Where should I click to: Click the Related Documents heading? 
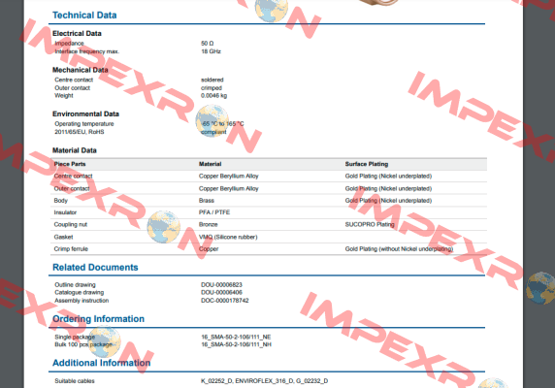pos(95,268)
